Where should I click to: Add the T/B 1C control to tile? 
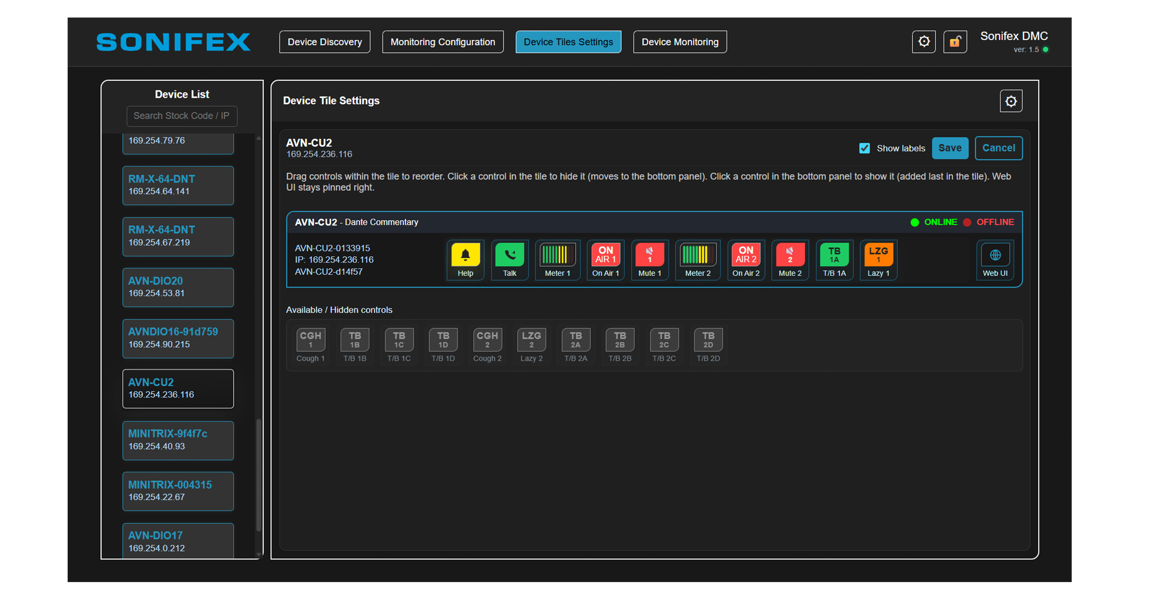[399, 345]
